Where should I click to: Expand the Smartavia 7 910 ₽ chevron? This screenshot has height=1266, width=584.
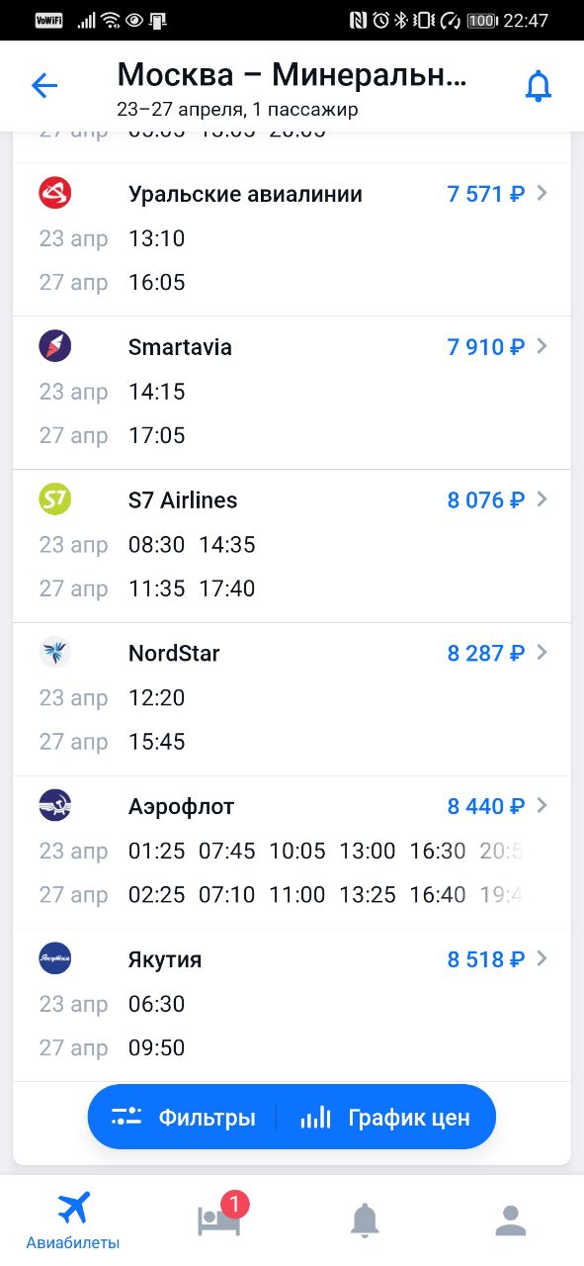pyautogui.click(x=542, y=347)
